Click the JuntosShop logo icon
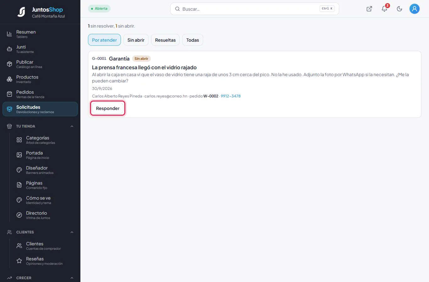Screen dimensions: 429x282 [21, 12]
